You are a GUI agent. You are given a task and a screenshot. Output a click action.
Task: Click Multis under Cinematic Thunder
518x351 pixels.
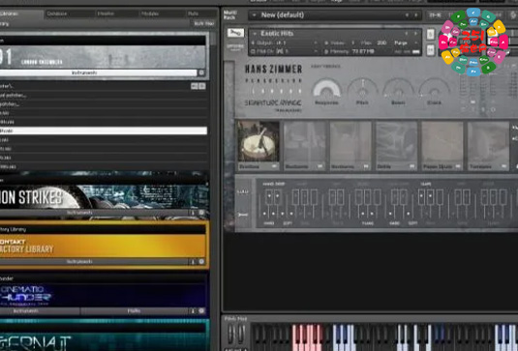pyautogui.click(x=135, y=310)
